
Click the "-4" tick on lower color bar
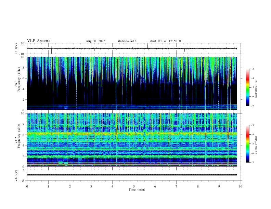[x=252, y=135]
